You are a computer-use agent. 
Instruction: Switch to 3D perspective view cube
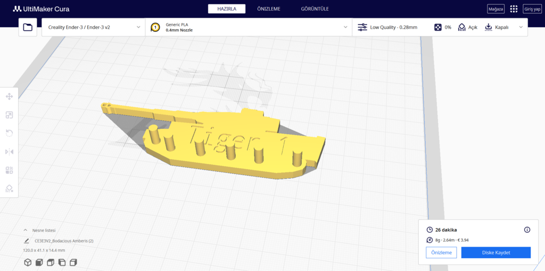28,263
